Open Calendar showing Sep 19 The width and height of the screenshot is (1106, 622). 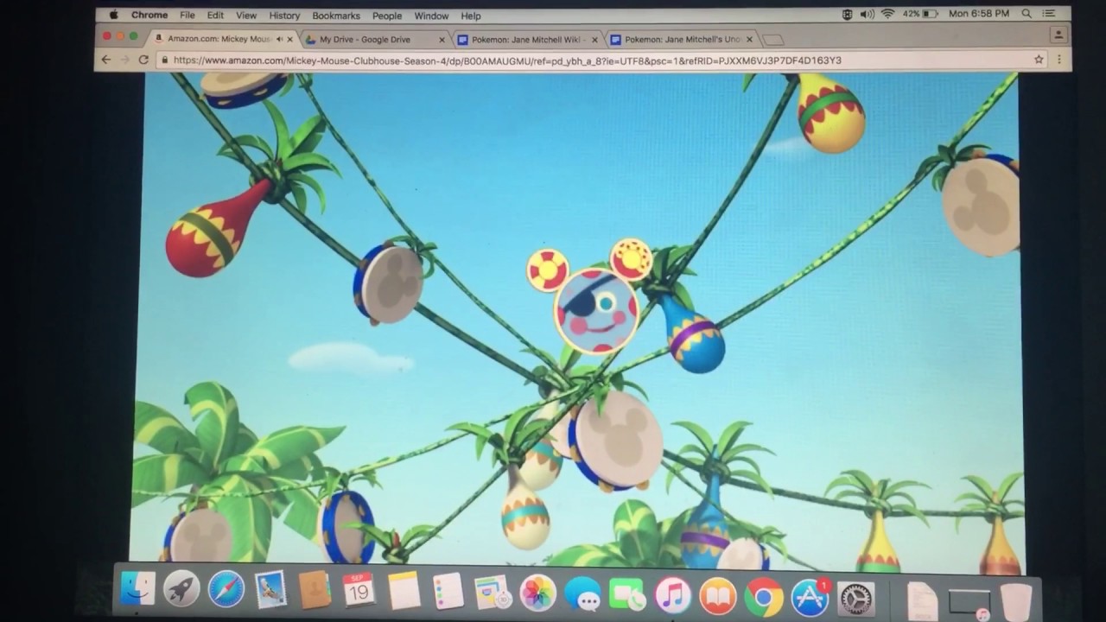(359, 591)
